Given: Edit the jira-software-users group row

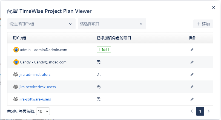Looking at the screenshot, I should [192, 99].
